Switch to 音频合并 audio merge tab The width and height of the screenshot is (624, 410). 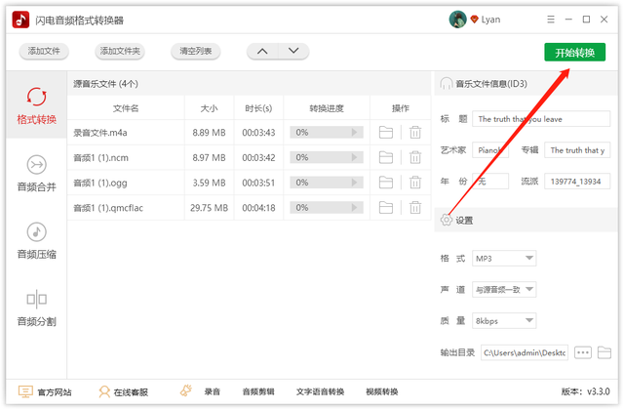pos(36,174)
